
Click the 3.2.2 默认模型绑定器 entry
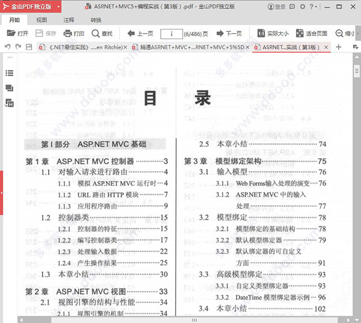(x=271, y=241)
